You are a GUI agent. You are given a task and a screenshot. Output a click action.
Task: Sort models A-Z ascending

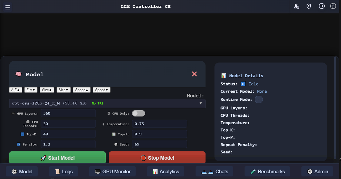coord(16,90)
